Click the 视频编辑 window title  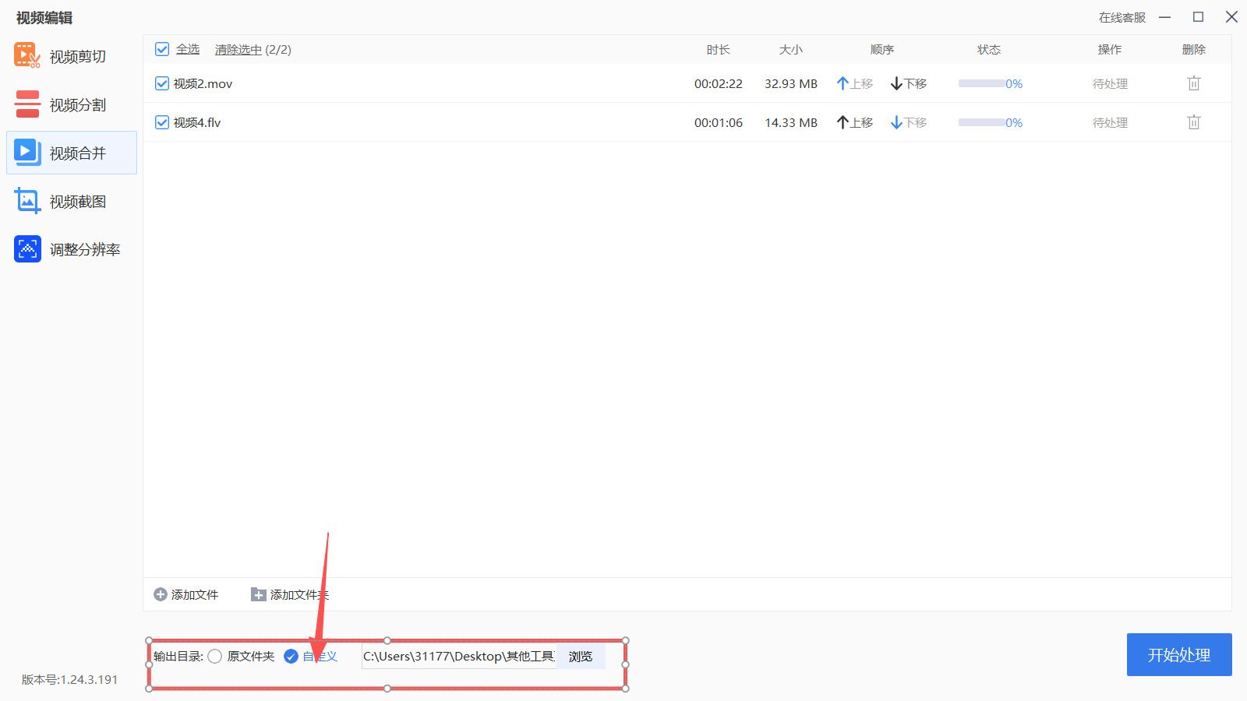[44, 18]
